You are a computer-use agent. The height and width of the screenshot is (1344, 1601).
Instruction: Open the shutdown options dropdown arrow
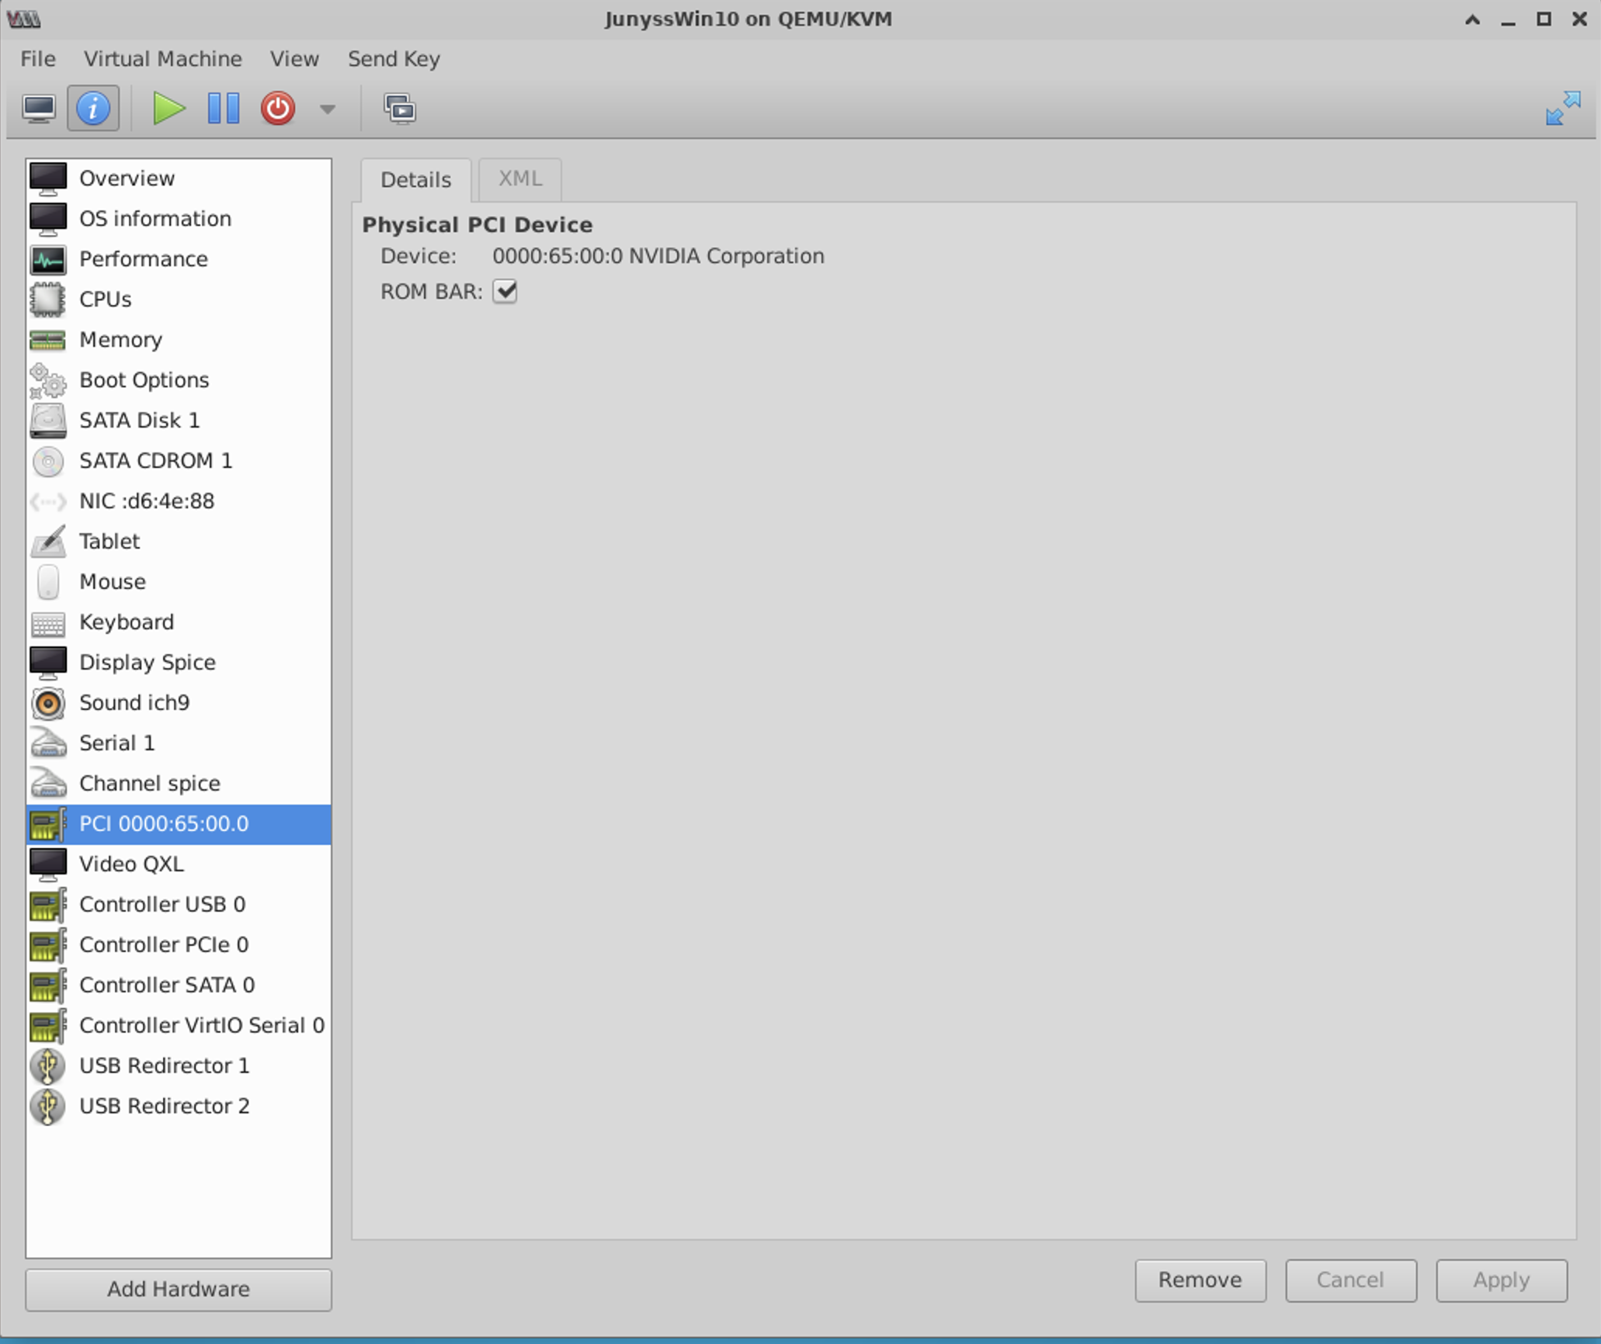[x=328, y=109]
